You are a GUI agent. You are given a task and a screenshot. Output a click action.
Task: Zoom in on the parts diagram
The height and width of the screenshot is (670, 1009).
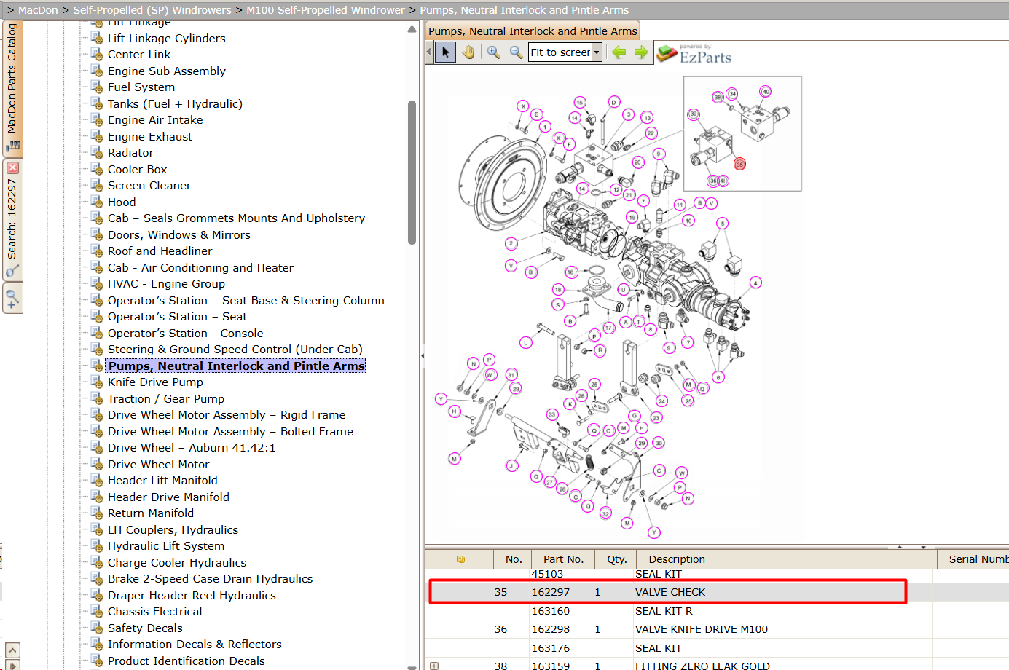point(494,52)
